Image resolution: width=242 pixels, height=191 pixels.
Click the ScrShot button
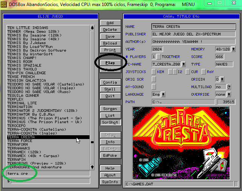pos(110,122)
